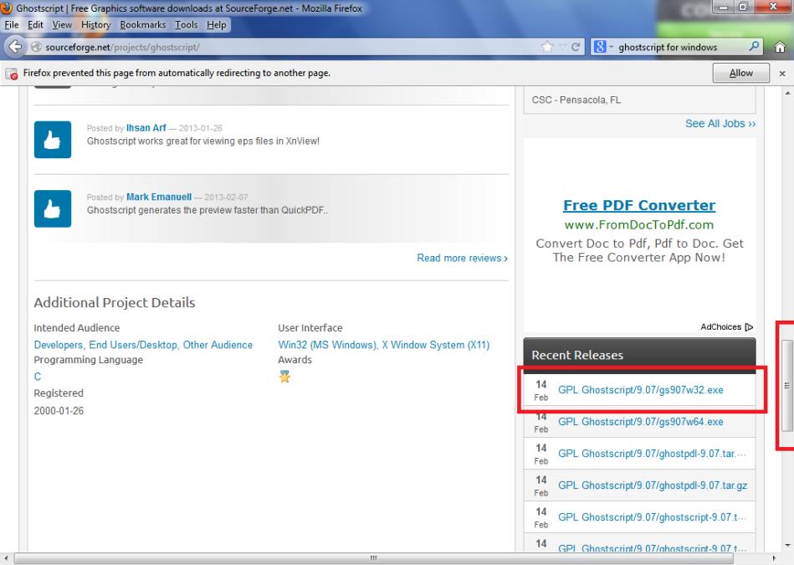Click the Awards star badge icon
The width and height of the screenshot is (794, 565).
pyautogui.click(x=284, y=377)
